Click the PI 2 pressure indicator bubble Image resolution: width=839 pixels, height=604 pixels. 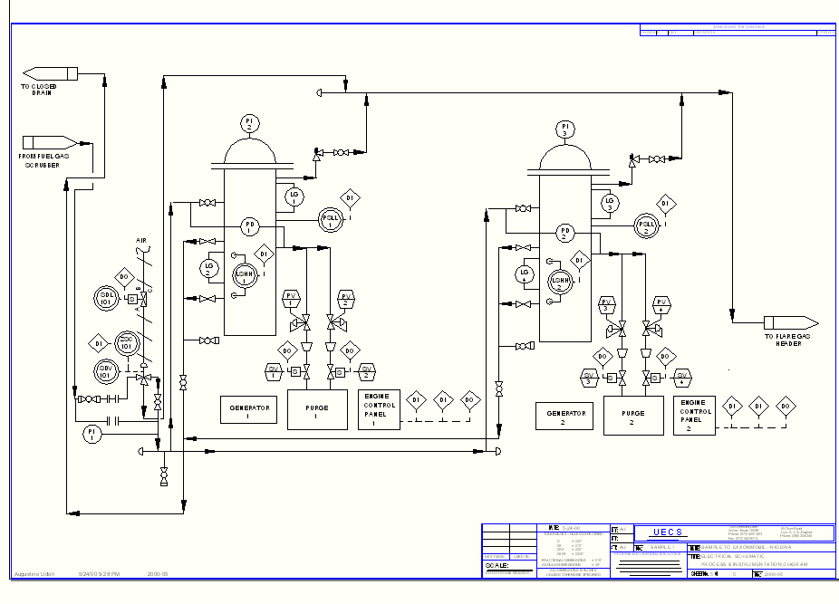250,123
